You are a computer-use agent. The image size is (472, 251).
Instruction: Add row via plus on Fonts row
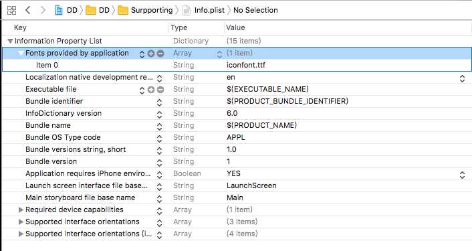point(151,54)
